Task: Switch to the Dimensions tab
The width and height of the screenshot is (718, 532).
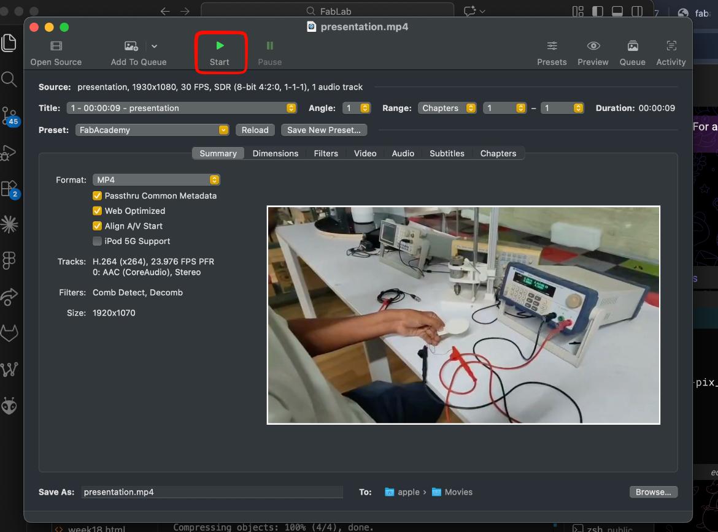Action: [275, 153]
